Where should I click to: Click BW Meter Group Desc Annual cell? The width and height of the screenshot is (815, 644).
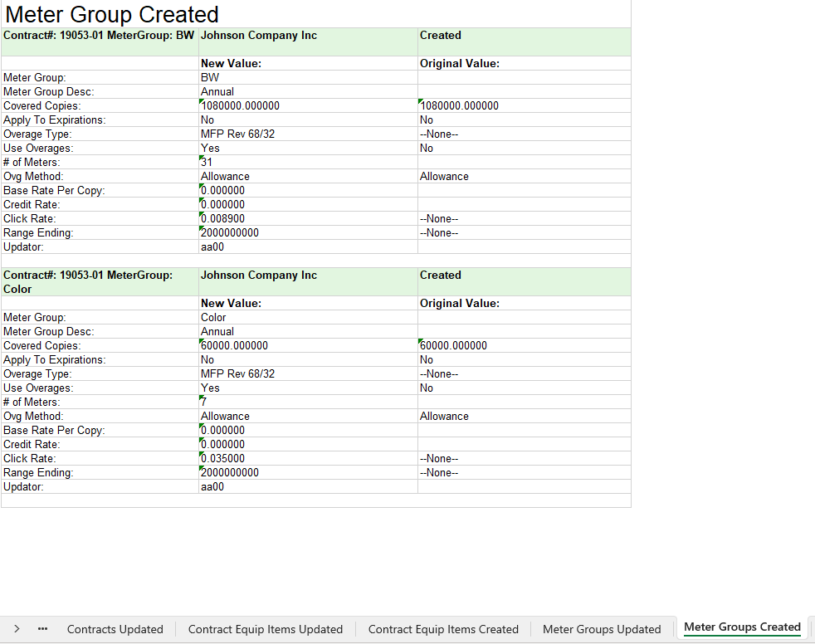[x=308, y=91]
